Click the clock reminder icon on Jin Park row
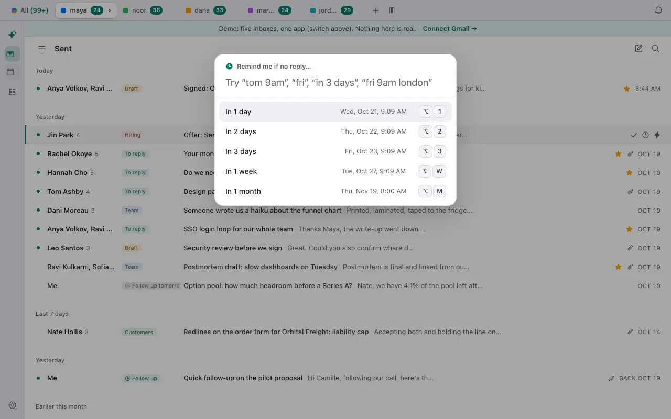The height and width of the screenshot is (419, 671). click(645, 135)
